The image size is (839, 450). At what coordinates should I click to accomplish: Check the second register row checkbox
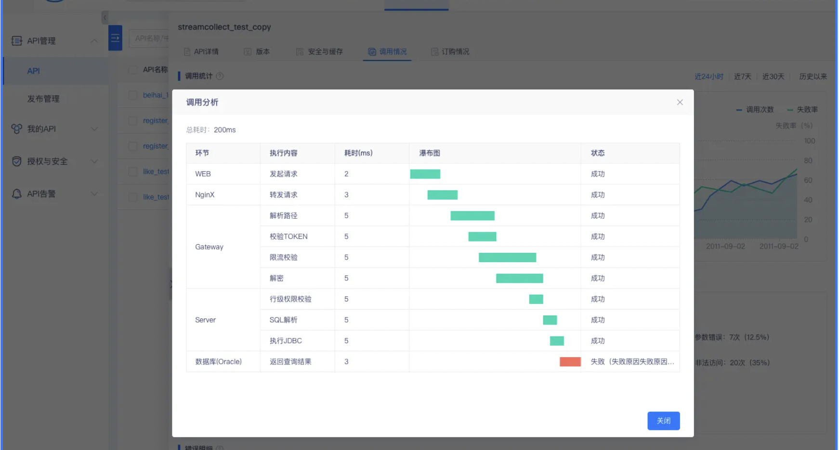133,146
